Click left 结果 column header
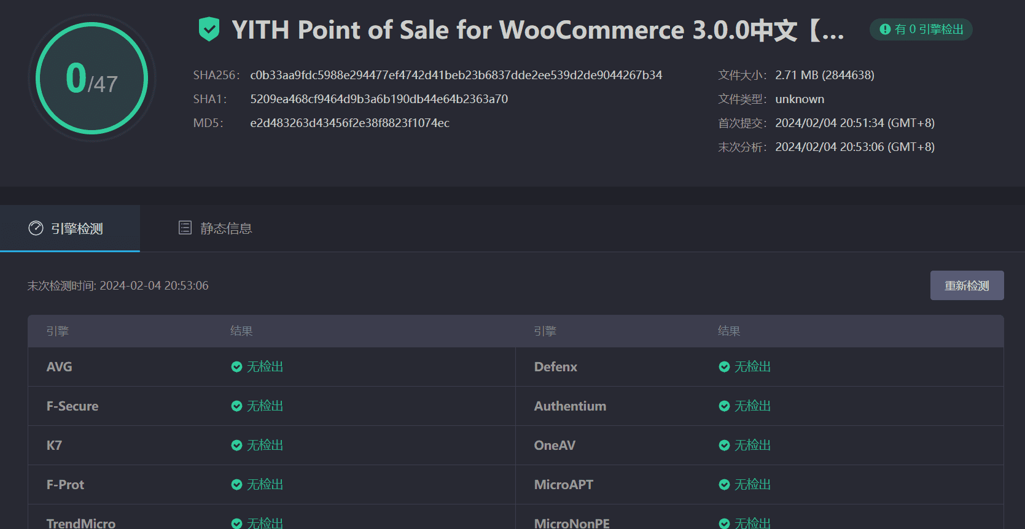This screenshot has width=1025, height=529. click(x=241, y=331)
